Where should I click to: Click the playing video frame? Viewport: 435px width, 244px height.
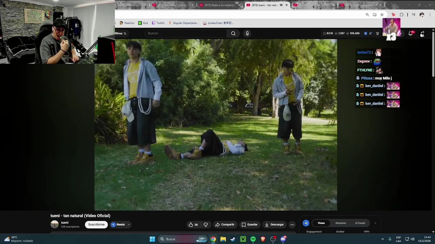pos(215,125)
